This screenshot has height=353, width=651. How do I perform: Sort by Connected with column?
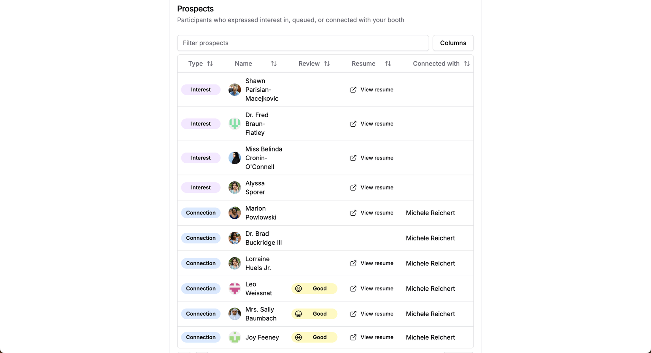coord(467,64)
